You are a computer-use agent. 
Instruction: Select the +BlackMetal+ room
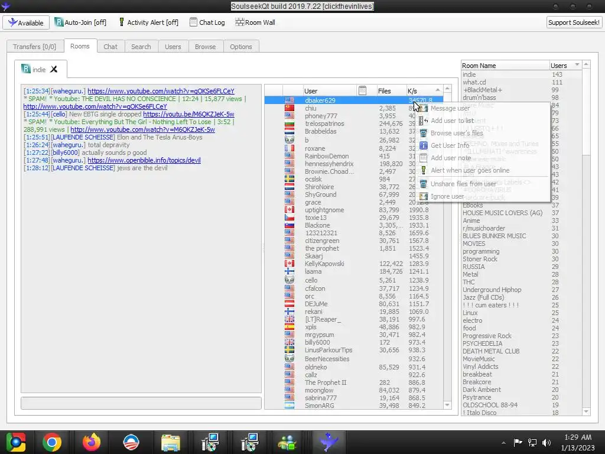(x=521, y=90)
